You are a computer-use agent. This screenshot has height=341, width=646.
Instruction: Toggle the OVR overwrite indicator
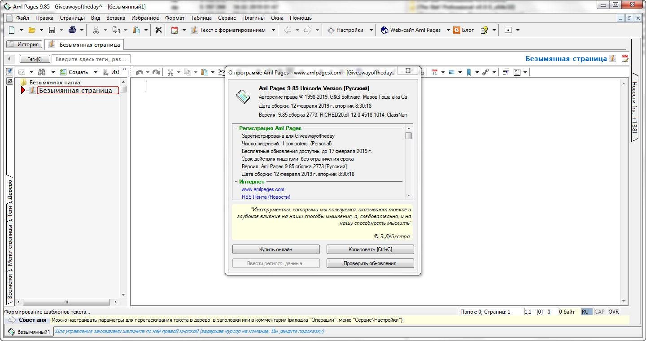[613, 311]
